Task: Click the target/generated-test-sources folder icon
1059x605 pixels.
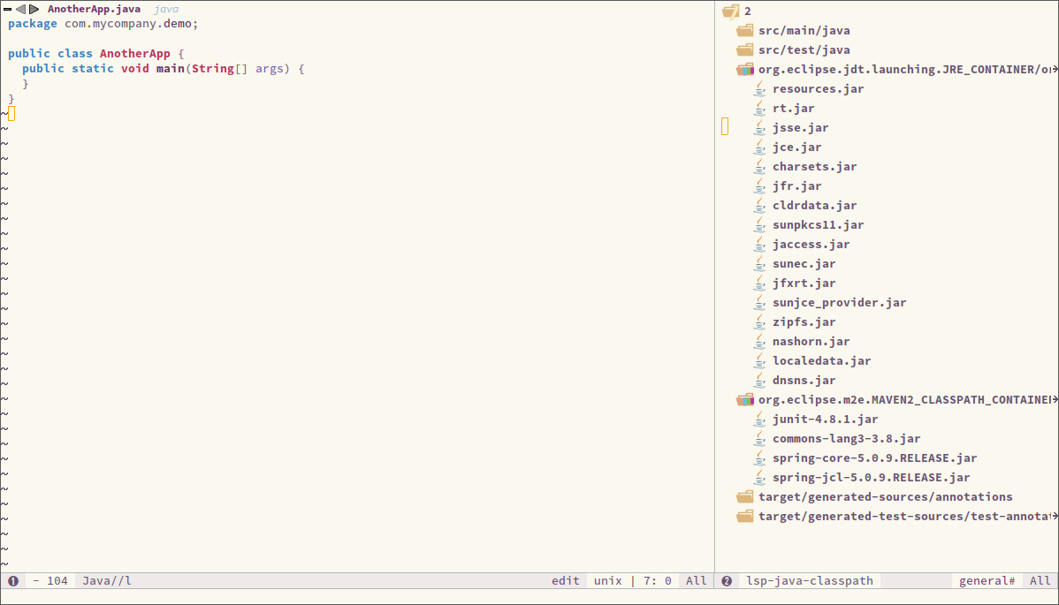Action: [x=745, y=517]
